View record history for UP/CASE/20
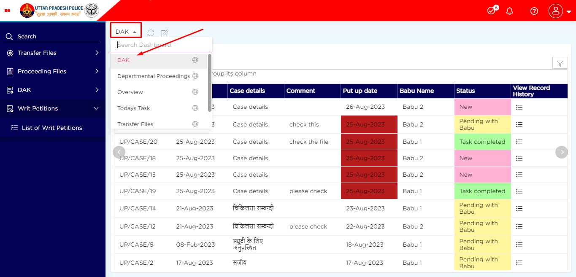 click(x=519, y=142)
